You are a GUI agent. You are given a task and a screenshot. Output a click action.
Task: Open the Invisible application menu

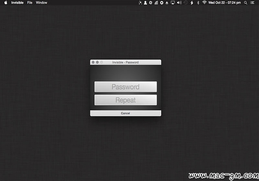tap(18, 3)
